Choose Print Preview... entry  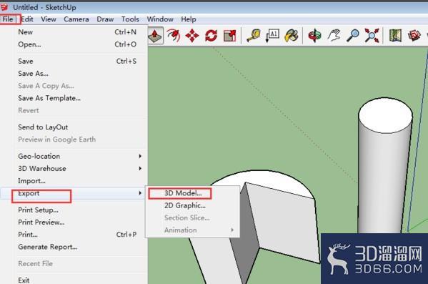coord(74,222)
